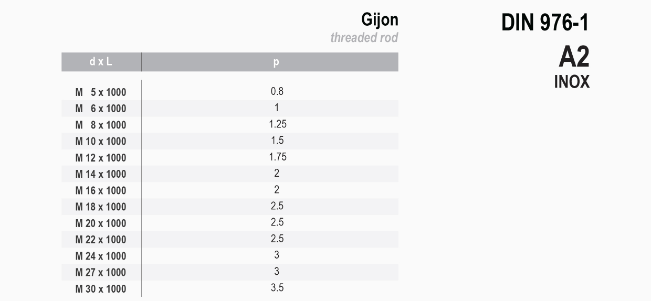This screenshot has height=301, width=651.
Task: Select the M 5 x 1000 row
Action: click(230, 92)
